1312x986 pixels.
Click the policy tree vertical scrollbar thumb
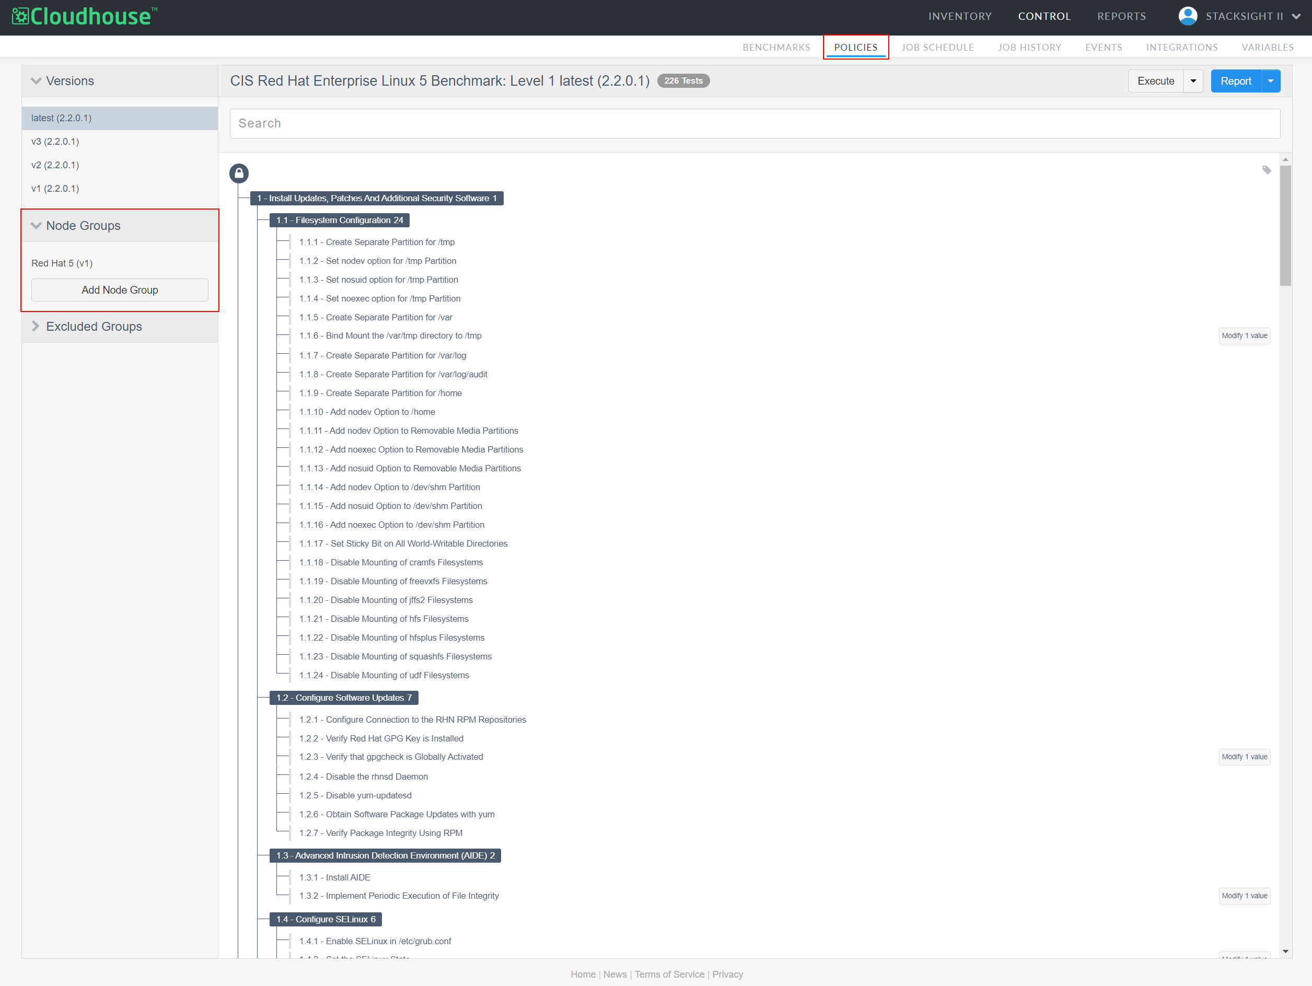(1285, 225)
